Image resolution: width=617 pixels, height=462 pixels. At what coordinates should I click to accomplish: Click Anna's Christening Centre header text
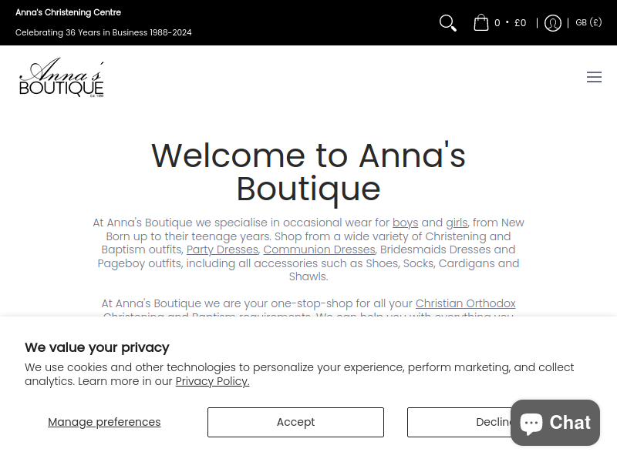(x=68, y=12)
